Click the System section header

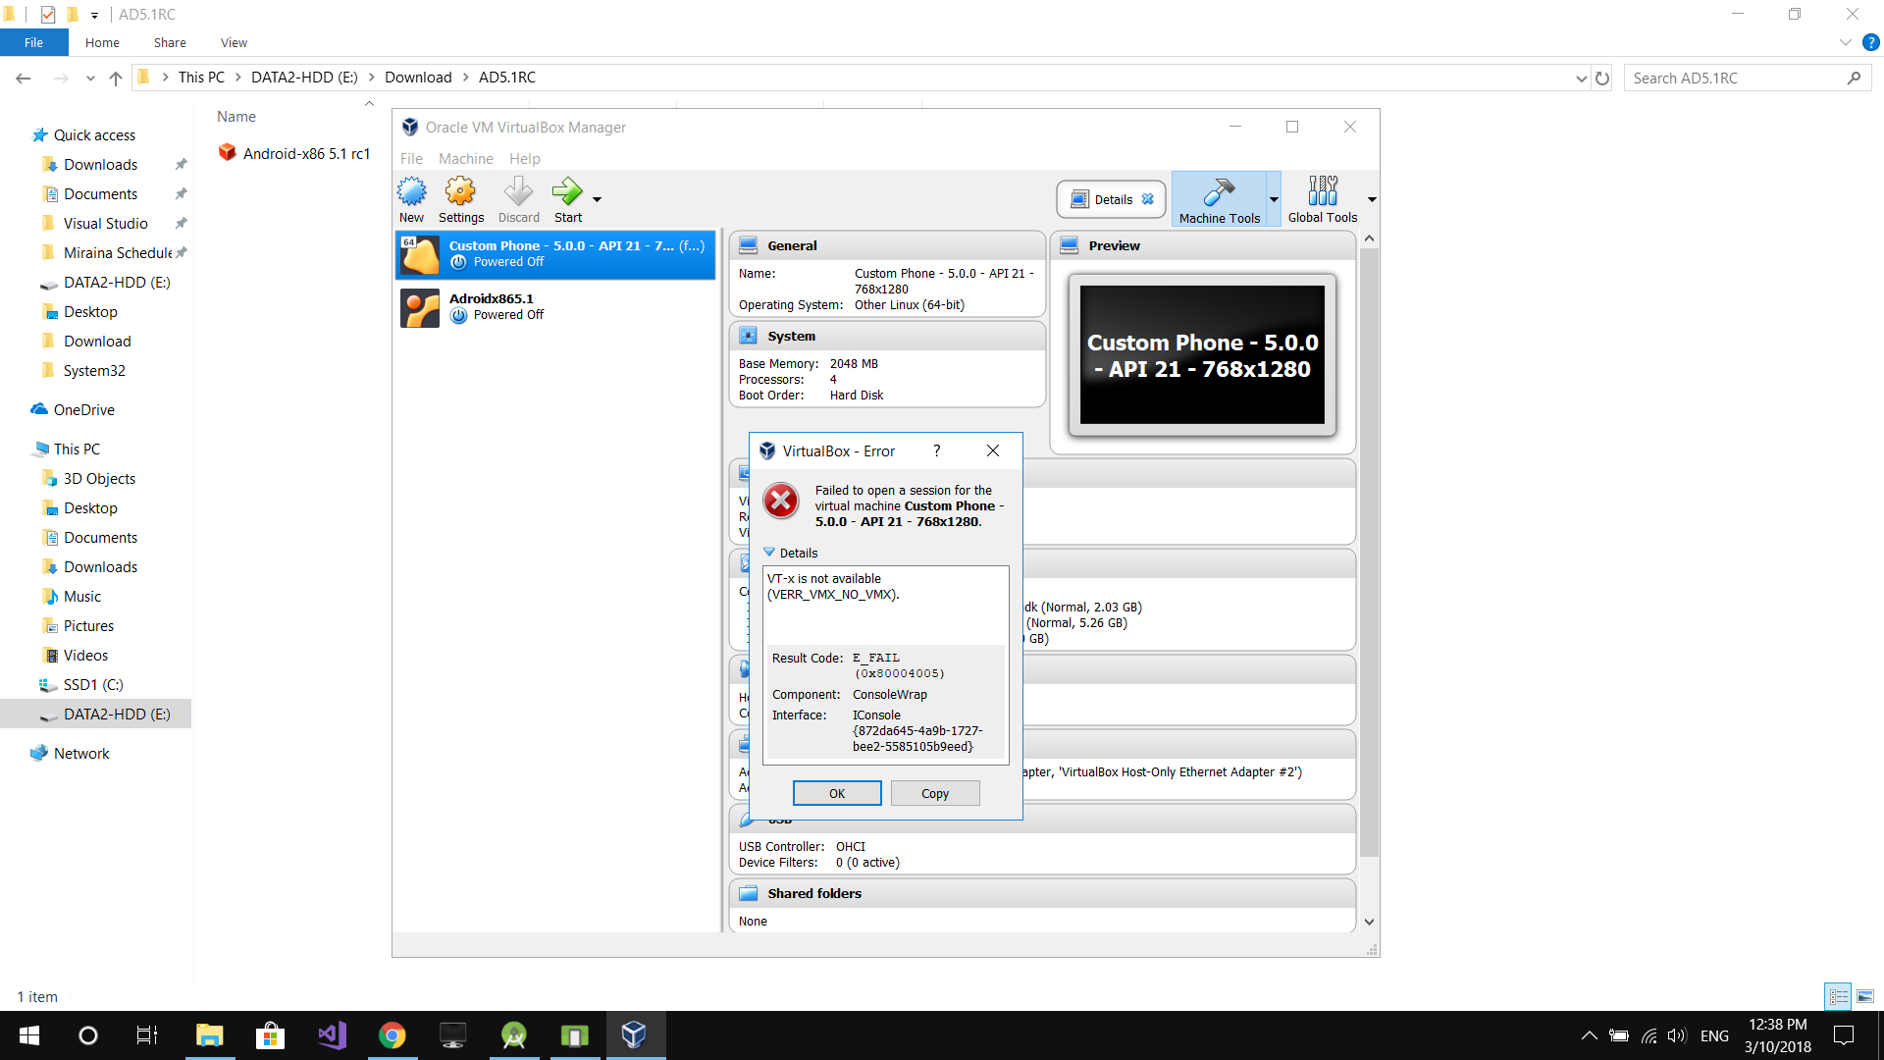tap(887, 336)
